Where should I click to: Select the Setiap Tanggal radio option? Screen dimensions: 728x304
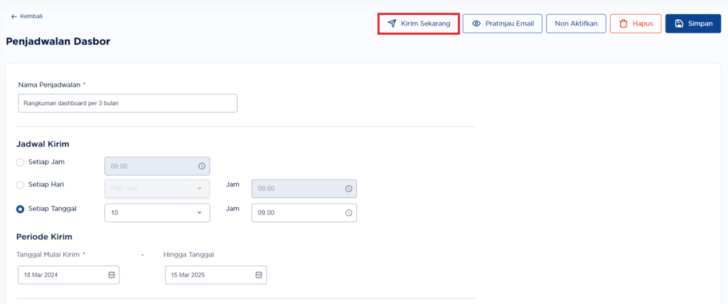pos(20,210)
